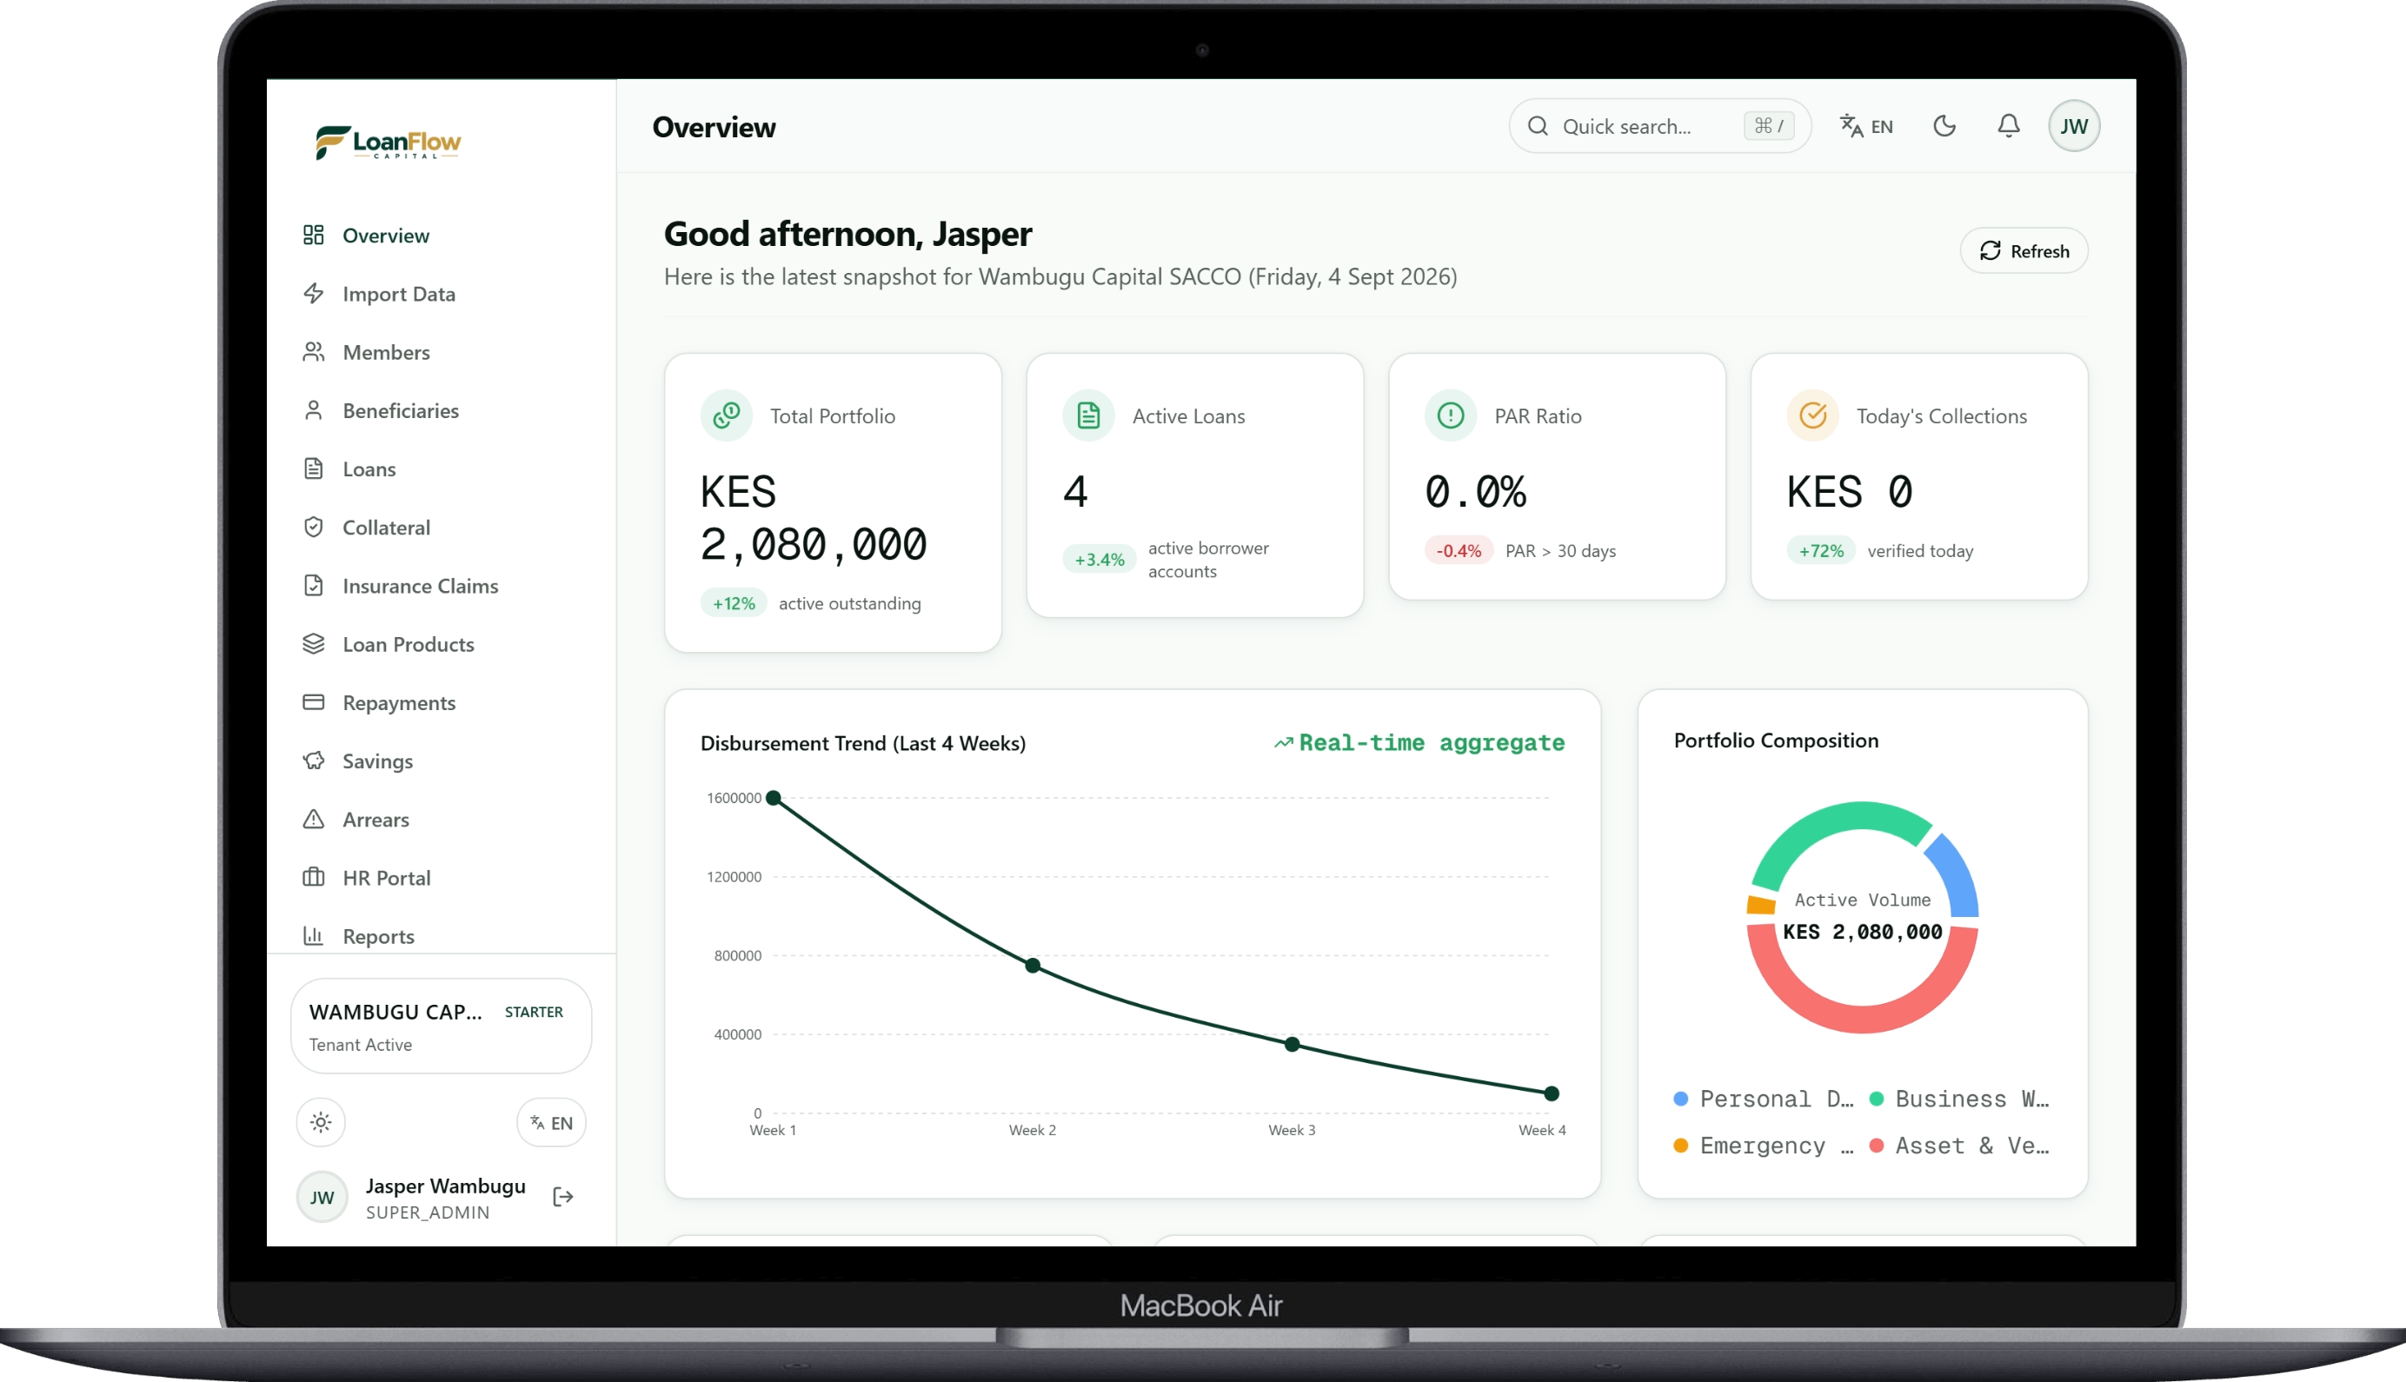Click the Today's Collections check icon
This screenshot has height=1382, width=2406.
1813,415
